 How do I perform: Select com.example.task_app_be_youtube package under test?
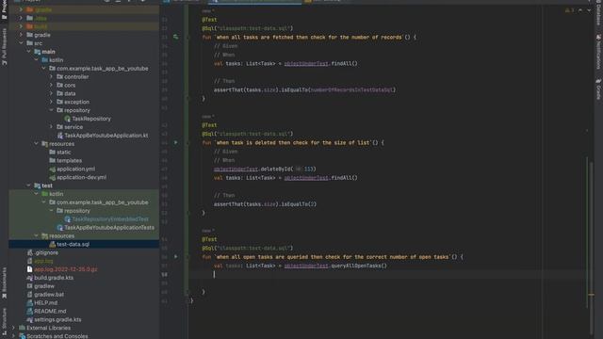(x=103, y=202)
